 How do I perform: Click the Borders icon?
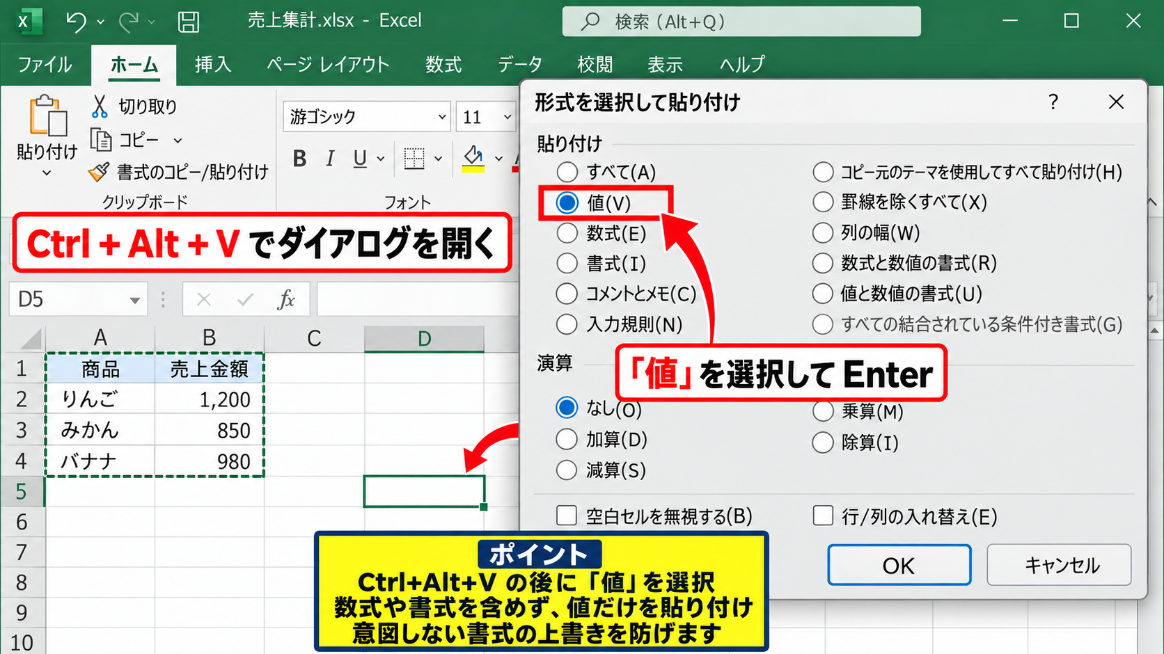tap(414, 159)
